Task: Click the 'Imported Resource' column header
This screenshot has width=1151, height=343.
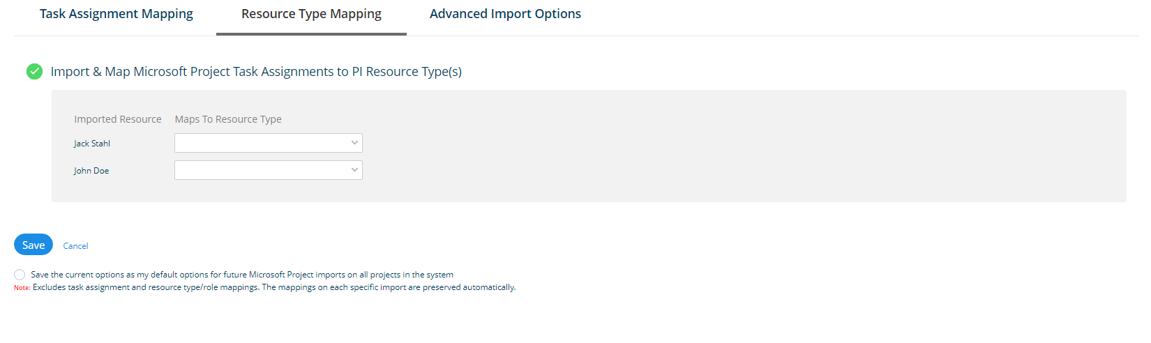Action: point(118,119)
